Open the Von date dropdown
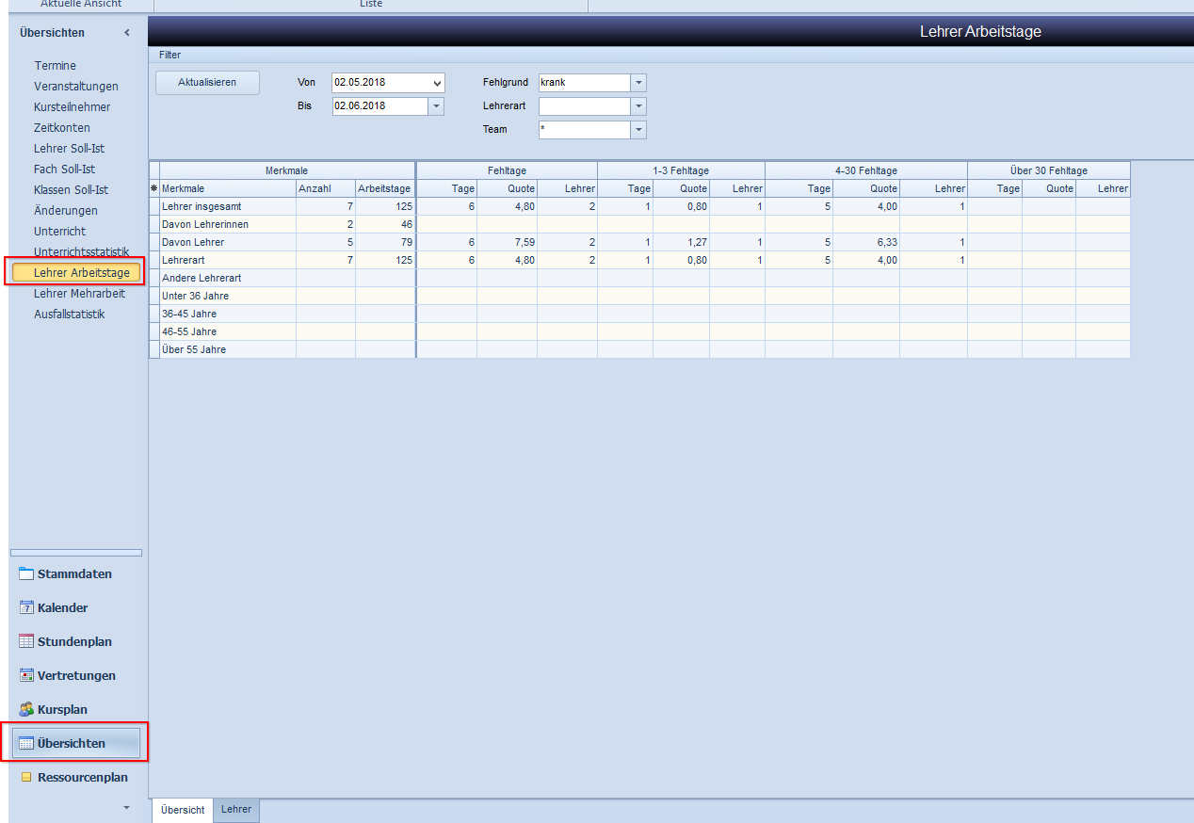Screen dimensions: 1194x823 tap(436, 83)
